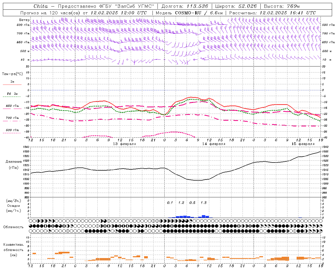
Task: Click the "Рассчитано: 12.02.2025 16:41 UTC" text
Action: (x=272, y=13)
